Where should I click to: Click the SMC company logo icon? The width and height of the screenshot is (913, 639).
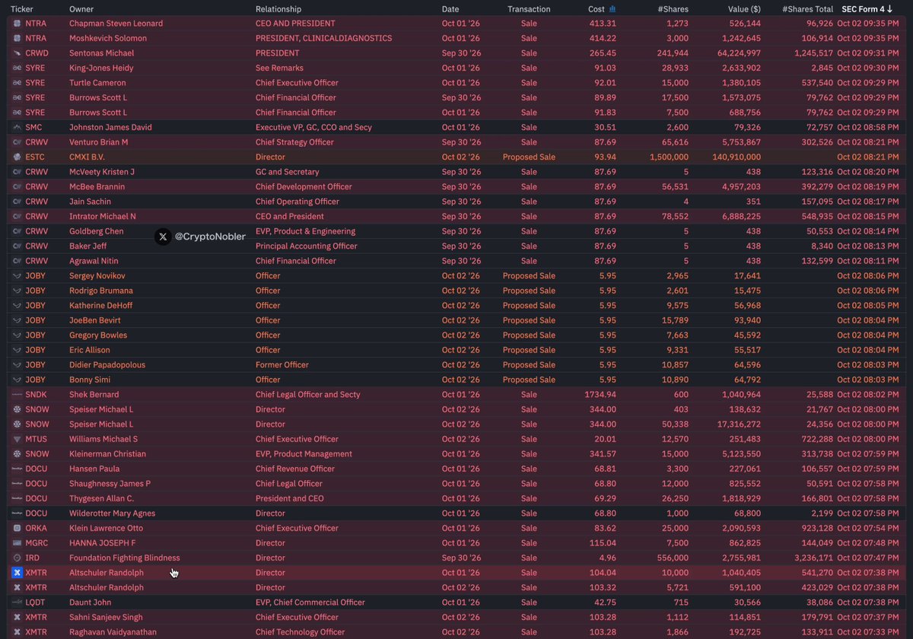17,127
